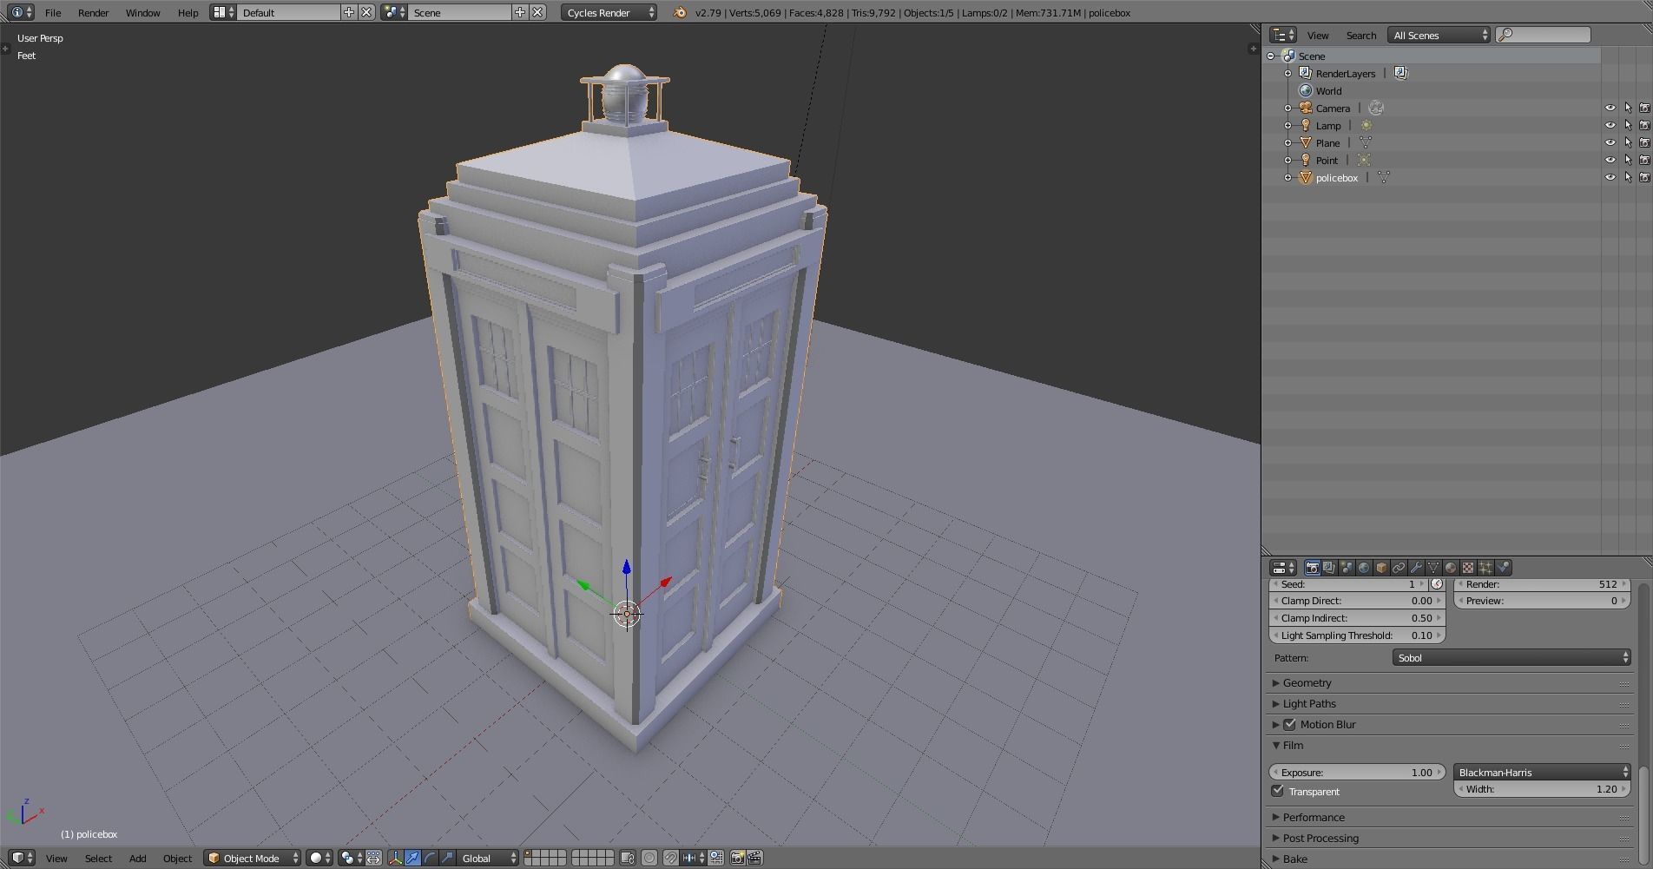
Task: Open the World properties tab
Action: tap(1364, 568)
